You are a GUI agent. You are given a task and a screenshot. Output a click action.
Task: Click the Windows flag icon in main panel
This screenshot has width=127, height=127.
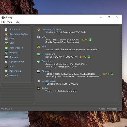[39, 29]
